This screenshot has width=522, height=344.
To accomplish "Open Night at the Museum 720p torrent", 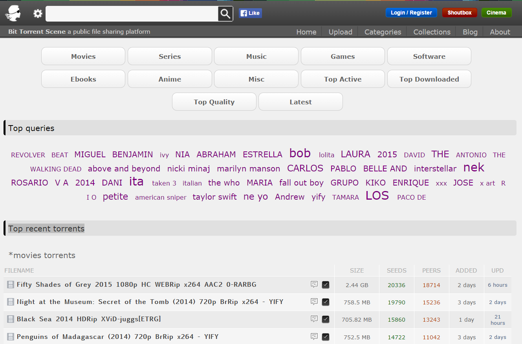I will coord(150,302).
